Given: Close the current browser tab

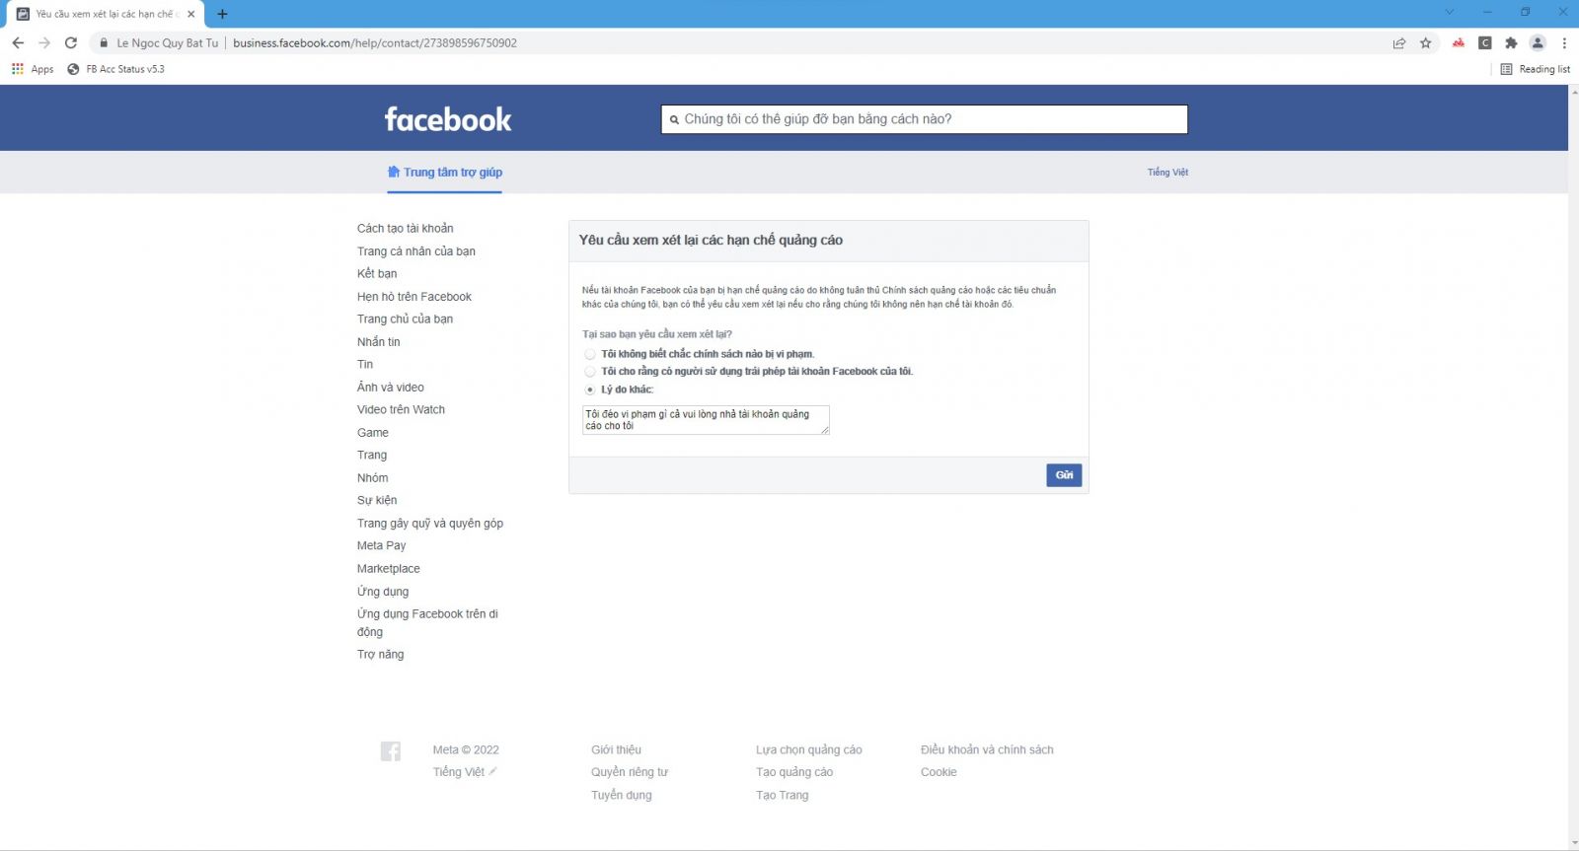Looking at the screenshot, I should (x=191, y=14).
